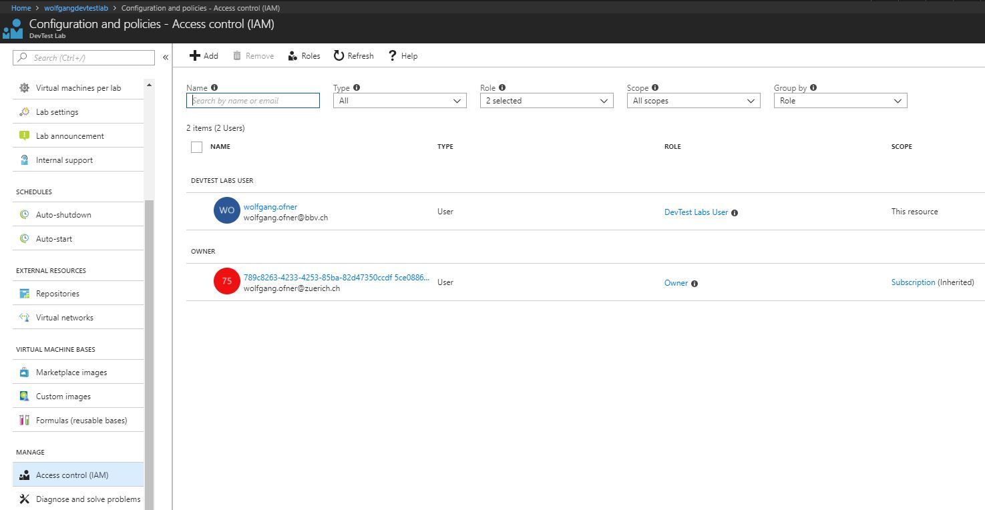The height and width of the screenshot is (510, 985).
Task: Open Auto-shutdown schedule menu item
Action: tap(78, 215)
